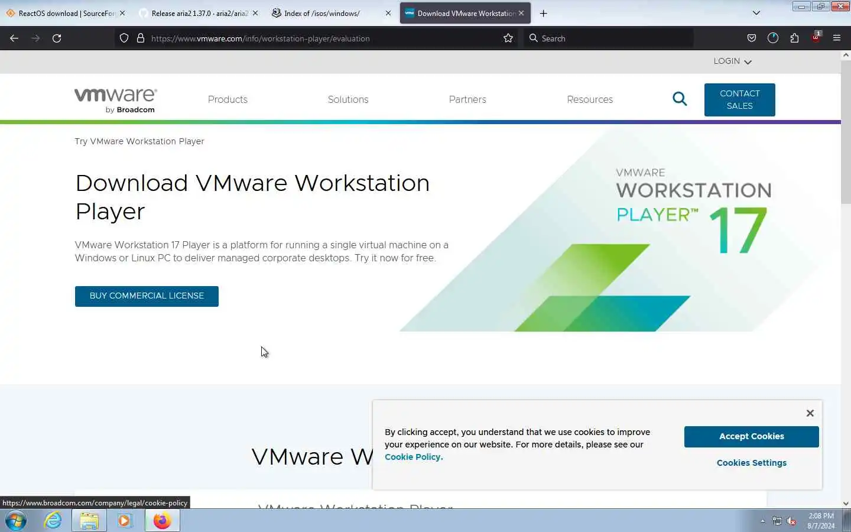Click the Try VMware Workstation Player breadcrumb
Viewport: 851px width, 532px height.
point(139,141)
